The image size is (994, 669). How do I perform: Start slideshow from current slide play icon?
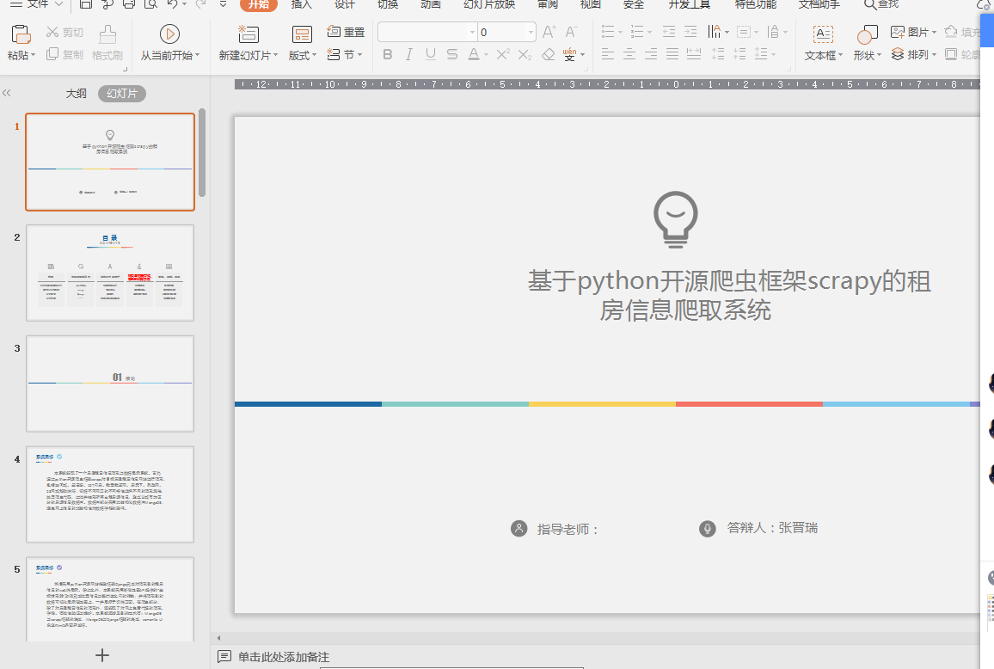tap(169, 34)
